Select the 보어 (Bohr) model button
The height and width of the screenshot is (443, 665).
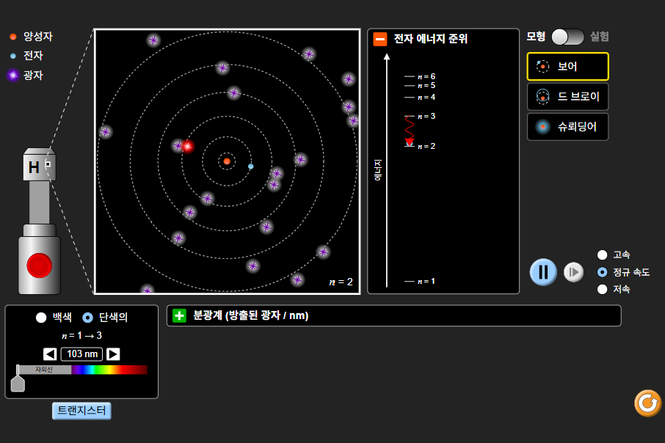(567, 67)
